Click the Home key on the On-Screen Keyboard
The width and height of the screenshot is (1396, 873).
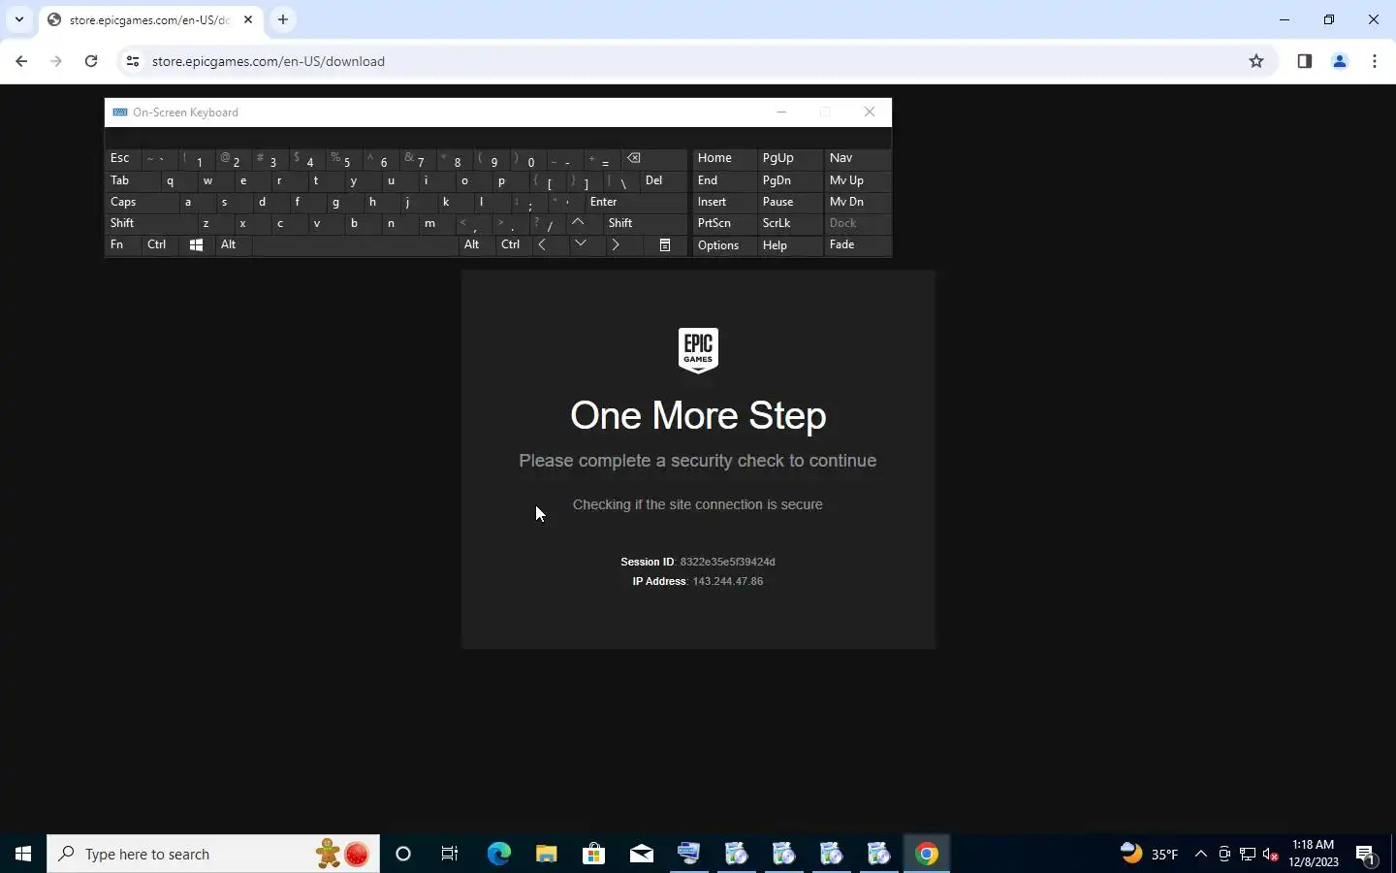[x=723, y=158]
